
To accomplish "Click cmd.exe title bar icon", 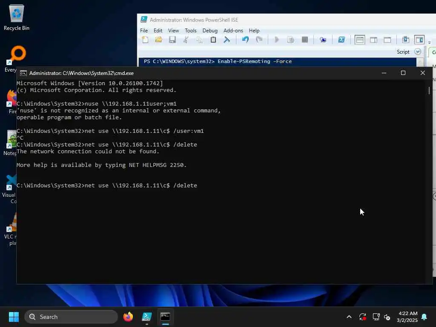I will point(23,73).
